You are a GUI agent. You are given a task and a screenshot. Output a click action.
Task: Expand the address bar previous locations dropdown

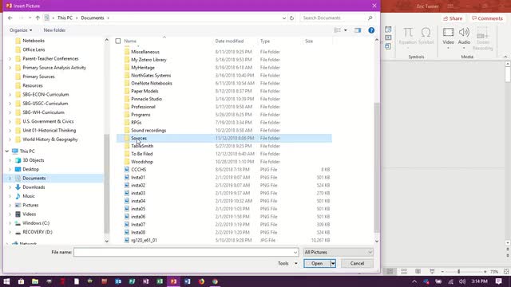(x=284, y=18)
